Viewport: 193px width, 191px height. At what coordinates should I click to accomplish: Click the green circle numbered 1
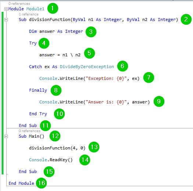(53, 8)
